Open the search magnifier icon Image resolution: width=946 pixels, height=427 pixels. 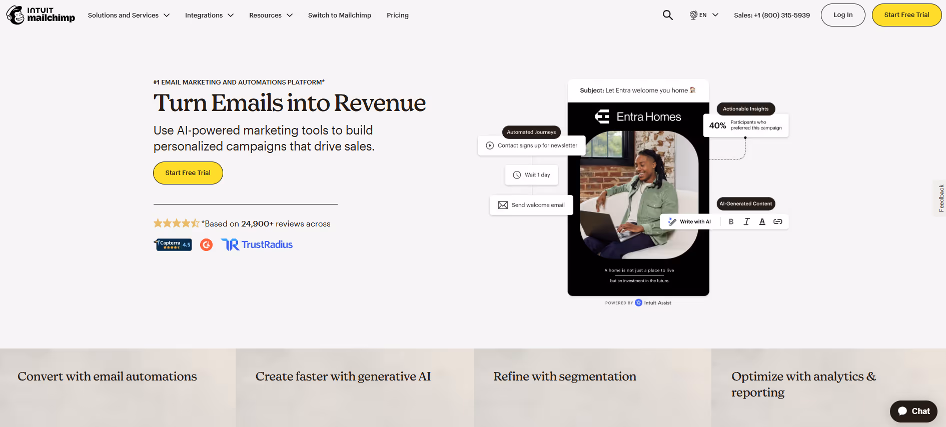(x=667, y=15)
